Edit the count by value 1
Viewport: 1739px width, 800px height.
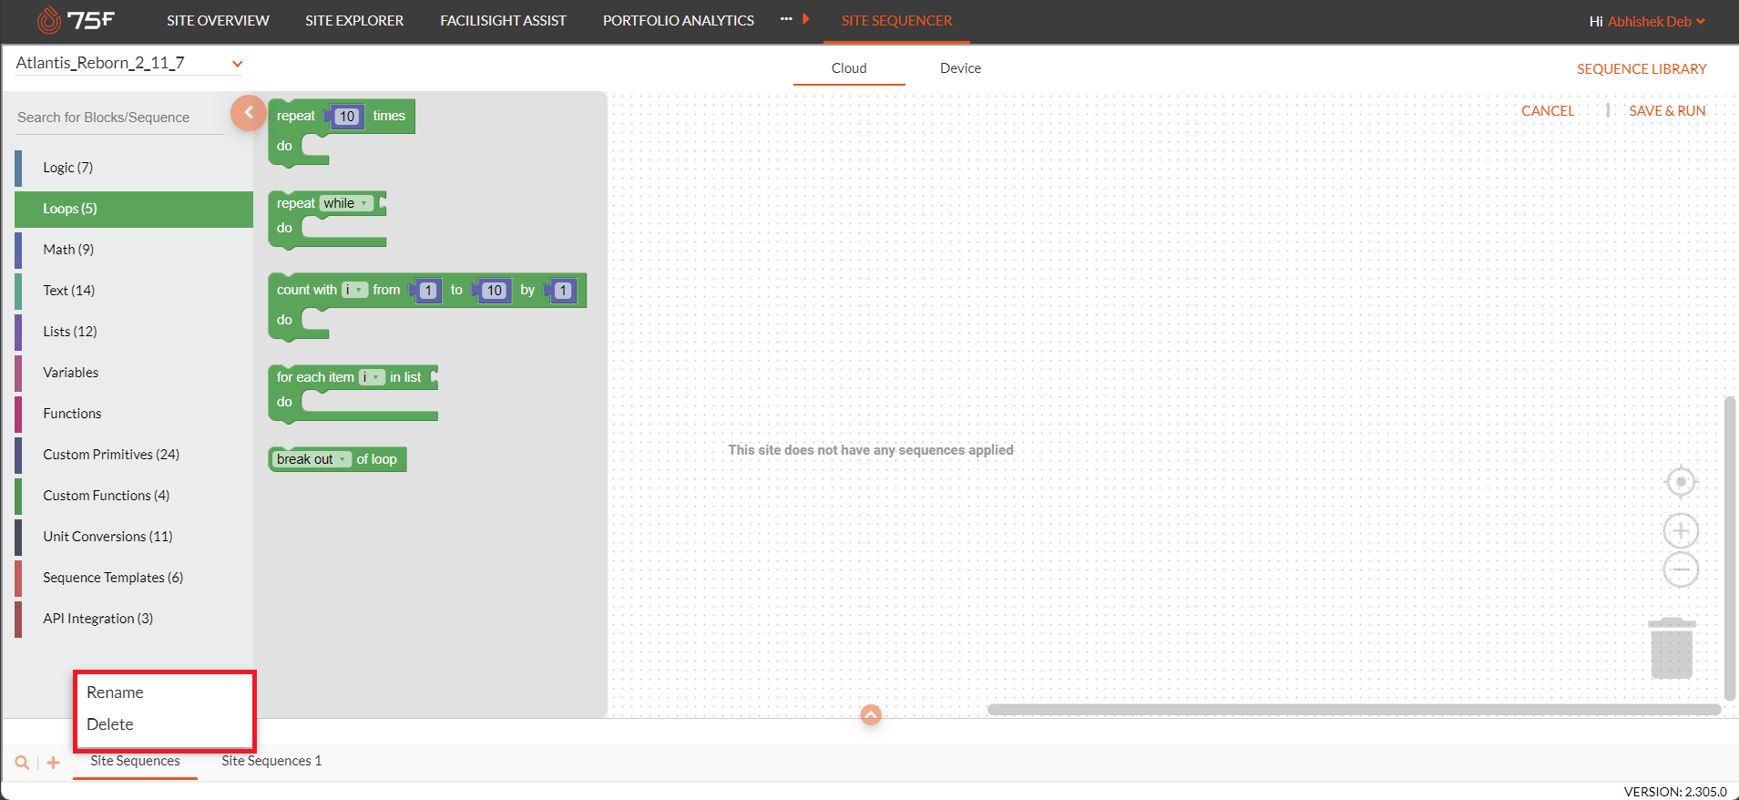click(563, 291)
